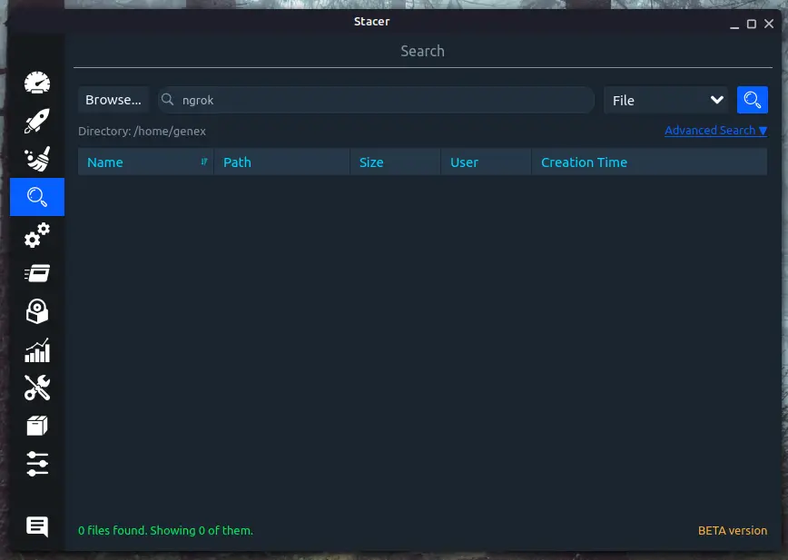Maximize the Stacer window
Screen dimensions: 788x560
click(x=752, y=24)
